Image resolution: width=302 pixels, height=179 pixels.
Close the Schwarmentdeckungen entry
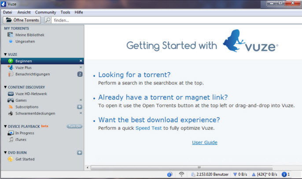click(81, 113)
